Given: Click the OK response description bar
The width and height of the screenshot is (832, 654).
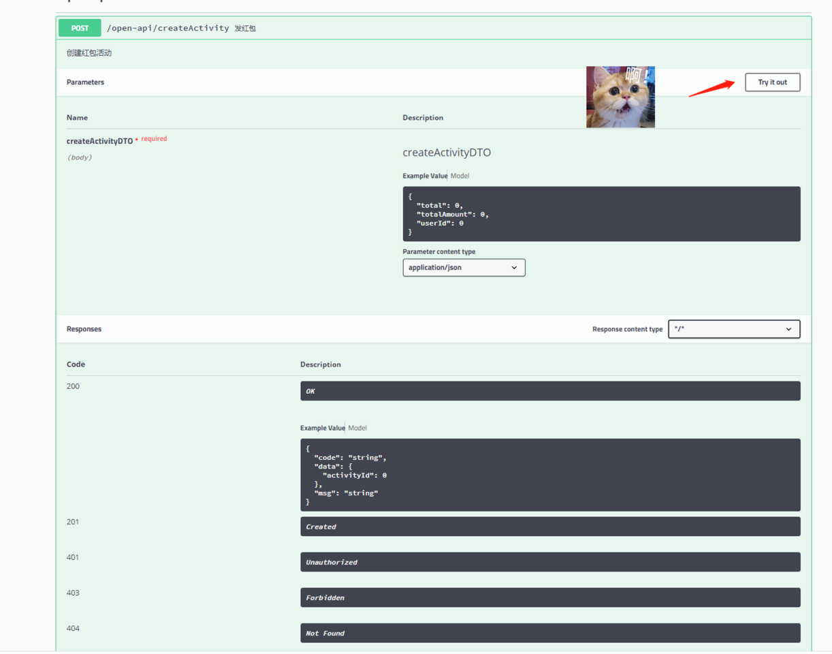Looking at the screenshot, I should tap(550, 391).
